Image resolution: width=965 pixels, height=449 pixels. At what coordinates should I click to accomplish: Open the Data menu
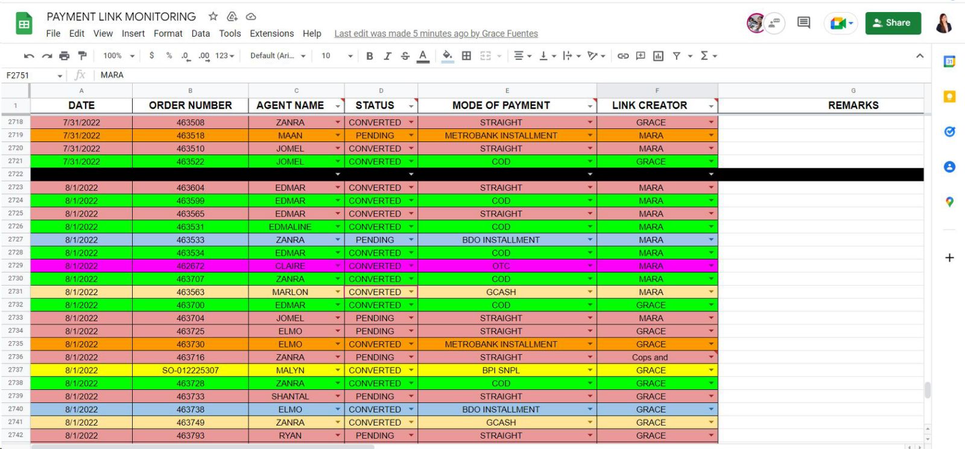201,34
